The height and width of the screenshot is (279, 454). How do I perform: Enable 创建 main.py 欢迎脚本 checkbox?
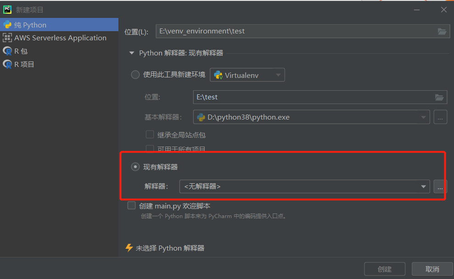[x=131, y=205]
